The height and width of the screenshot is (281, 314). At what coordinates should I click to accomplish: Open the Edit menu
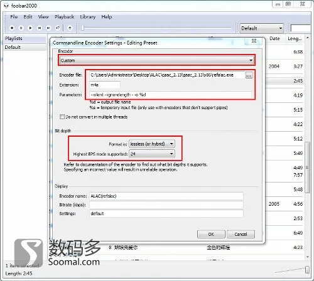[28, 17]
